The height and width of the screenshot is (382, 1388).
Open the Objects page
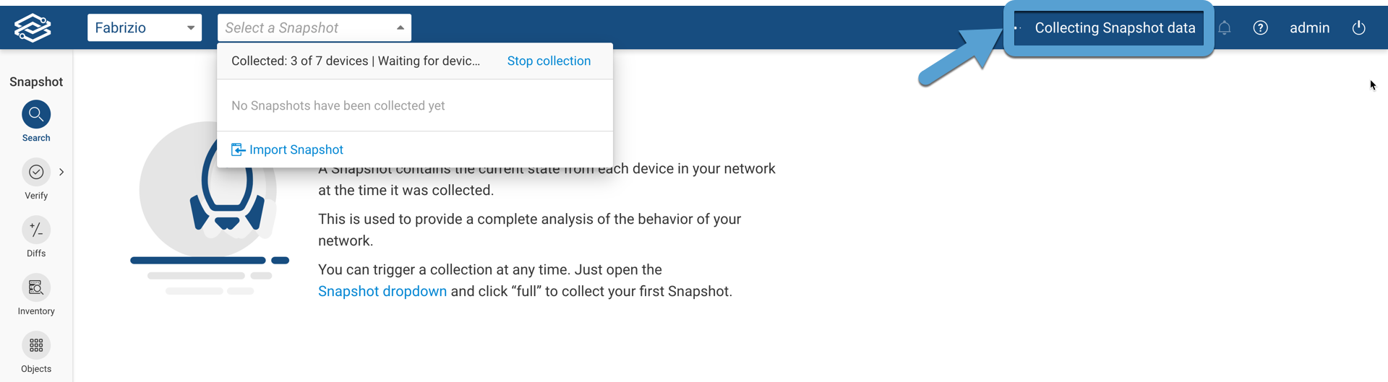point(36,346)
